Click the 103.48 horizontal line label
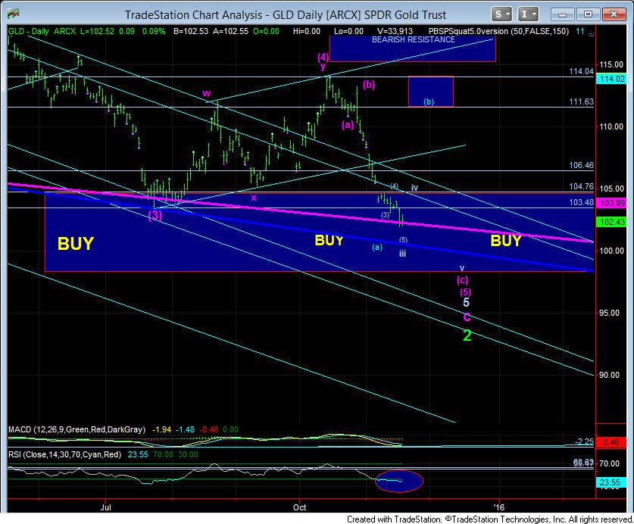The width and height of the screenshot is (634, 524). coord(581,202)
